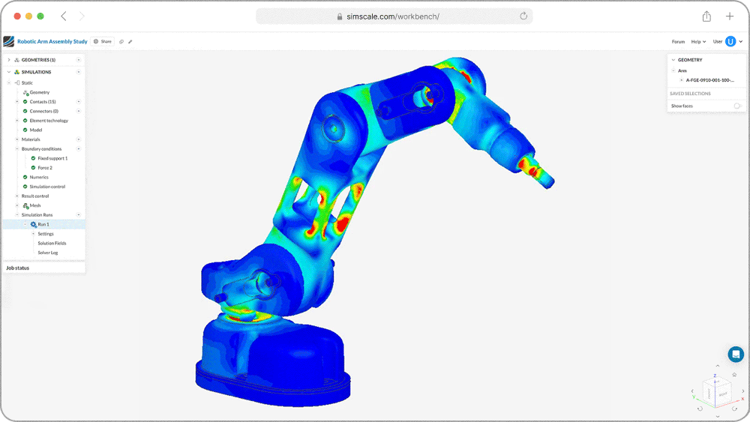Collapse the GEOMETRY panel chevron

click(x=673, y=60)
